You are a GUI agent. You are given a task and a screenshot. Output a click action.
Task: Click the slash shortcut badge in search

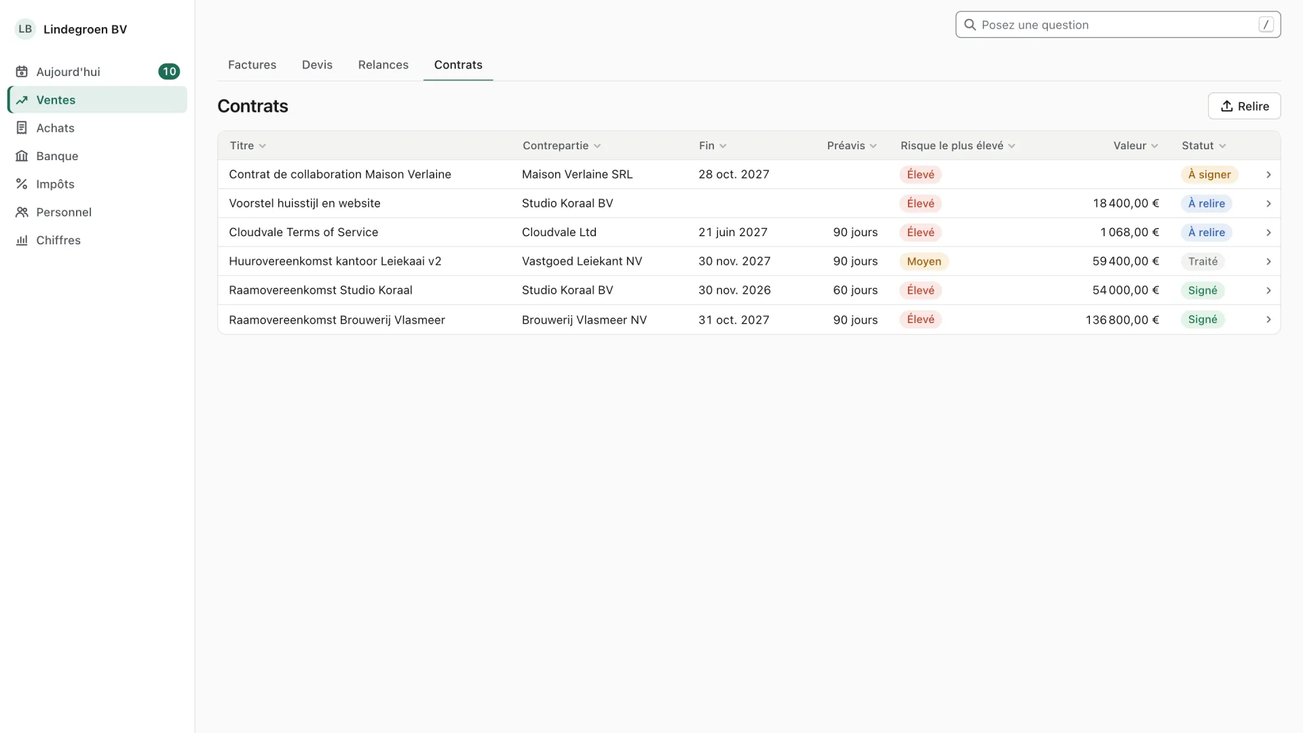coord(1266,24)
